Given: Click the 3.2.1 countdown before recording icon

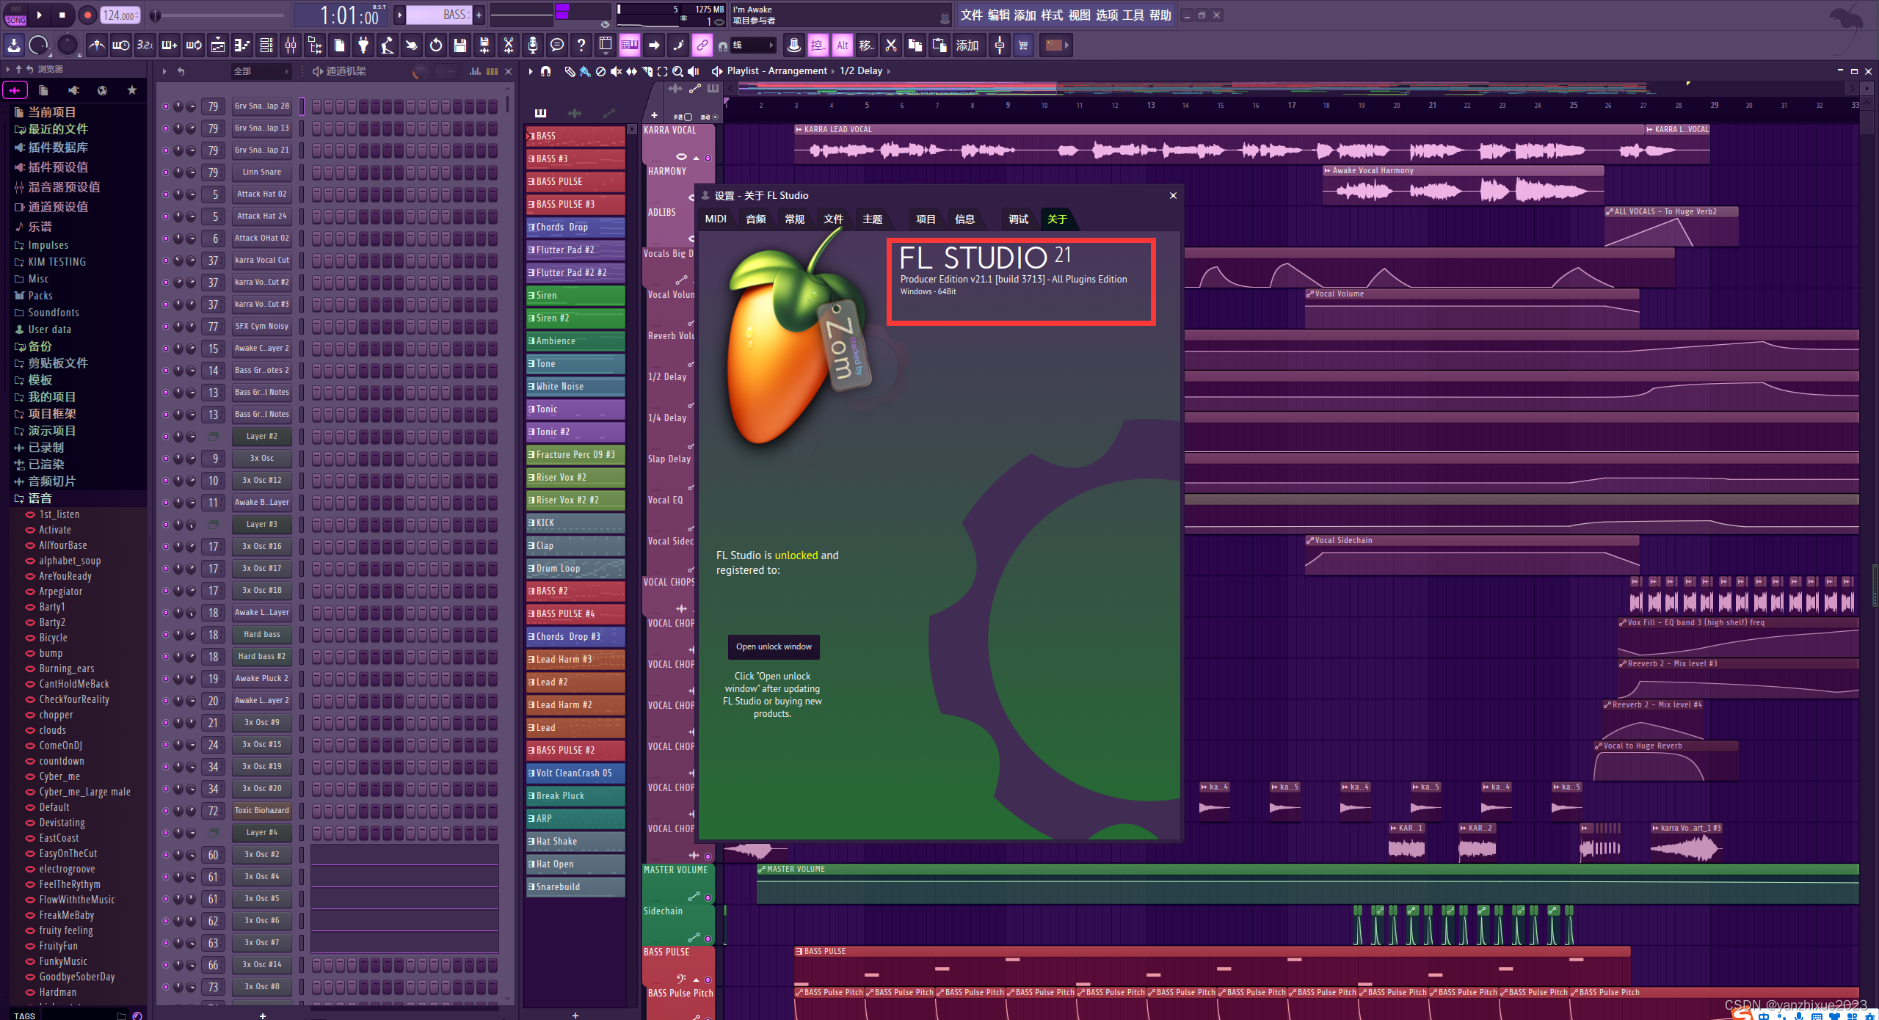Looking at the screenshot, I should 145,45.
